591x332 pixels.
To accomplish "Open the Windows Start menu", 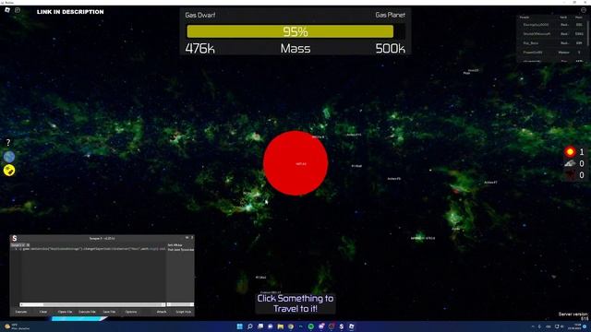I will pos(239,326).
